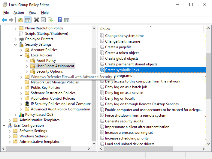Image resolution: width=212 pixels, height=159 pixels.
Task: Click the Back arrow toolbar icon
Action: 4,20
